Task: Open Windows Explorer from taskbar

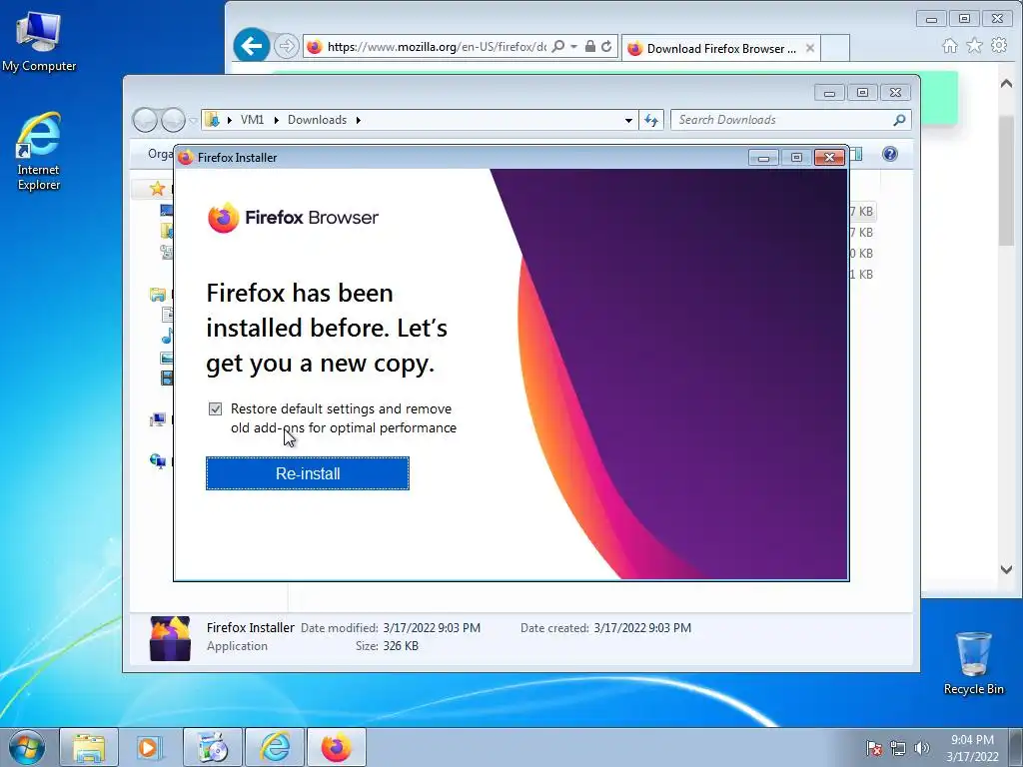Action: tap(89, 747)
